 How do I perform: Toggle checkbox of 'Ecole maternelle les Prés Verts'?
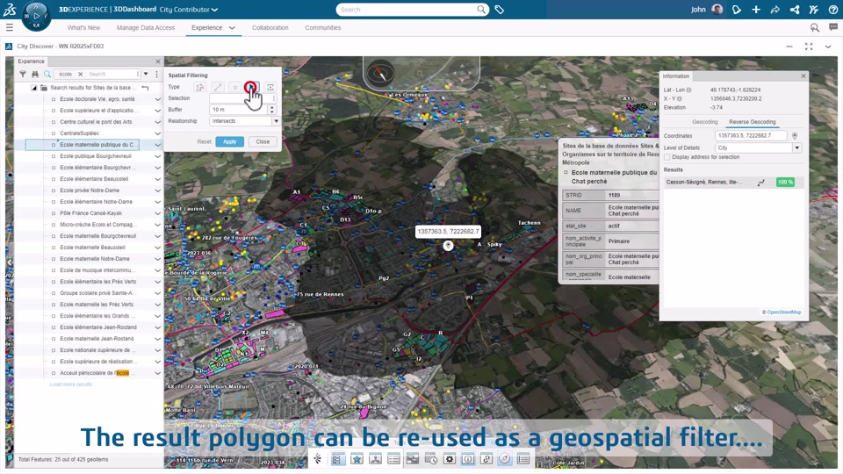(54, 305)
